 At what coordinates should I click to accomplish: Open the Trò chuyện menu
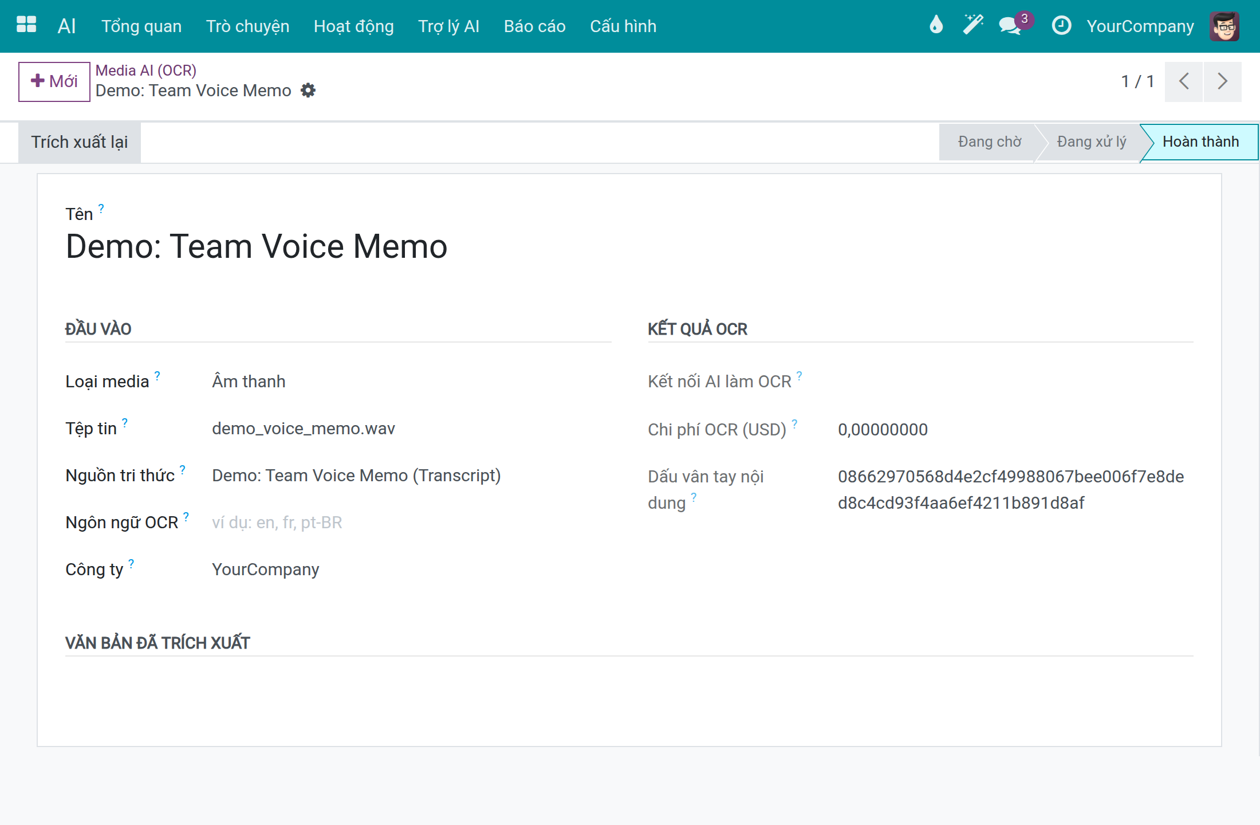(x=247, y=26)
